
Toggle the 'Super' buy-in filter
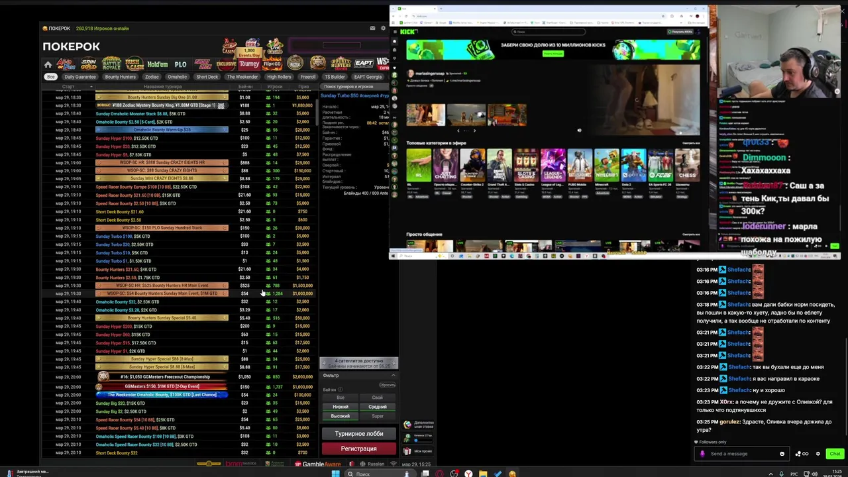click(x=378, y=416)
